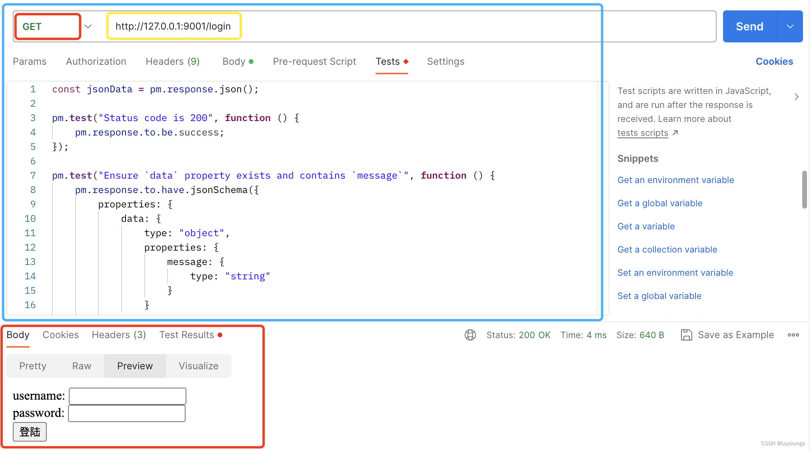Click the 'pm.response.to.have.jsonSchema({' code line
Screen dimensions: 811x450
167,190
